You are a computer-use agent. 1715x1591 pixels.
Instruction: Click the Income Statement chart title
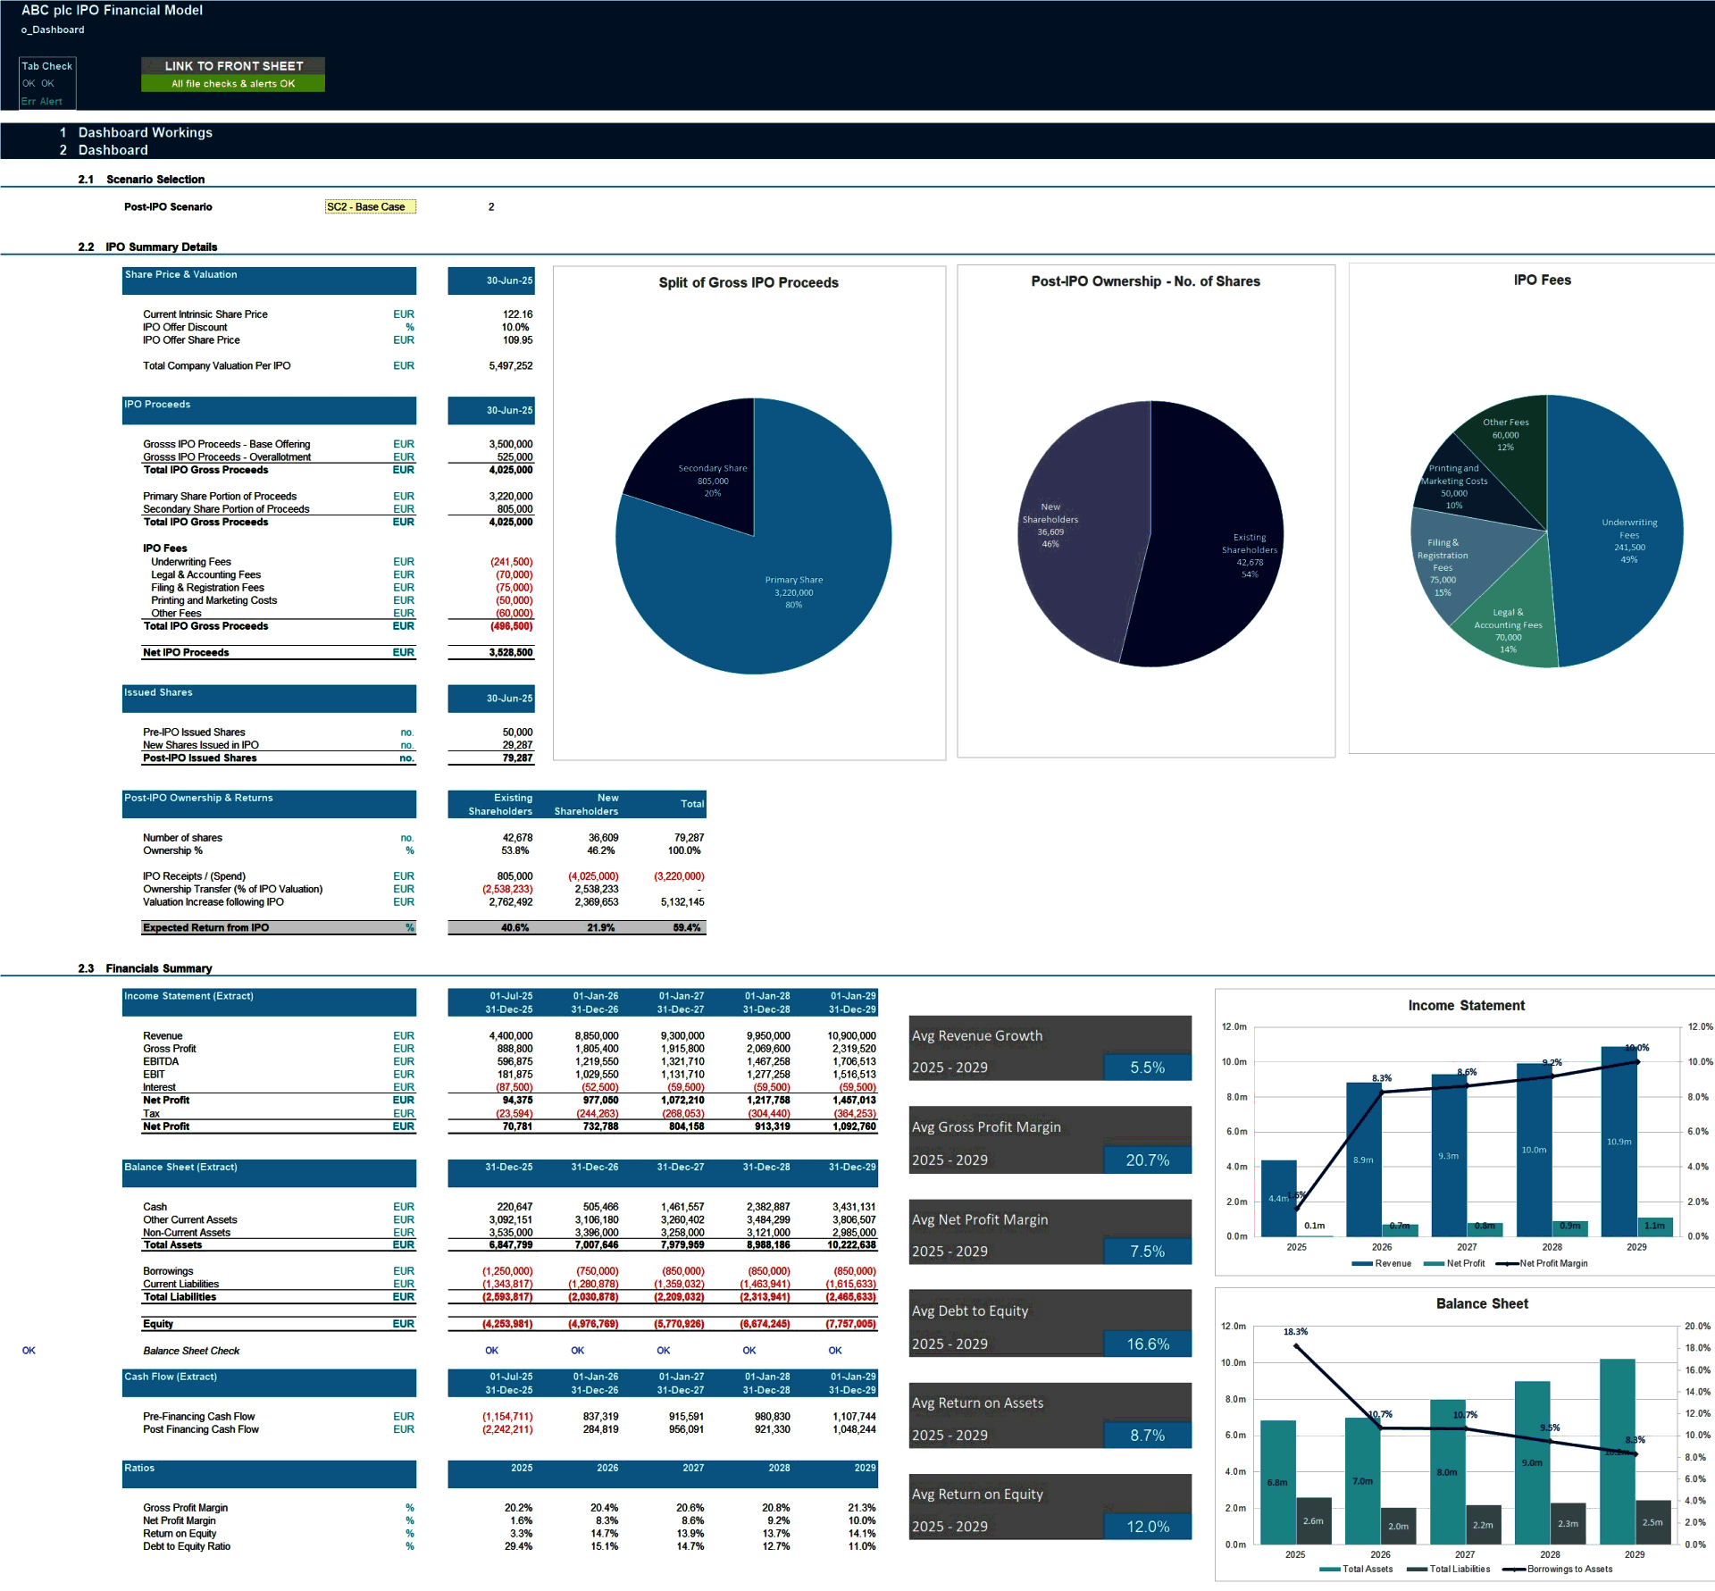(x=1466, y=1006)
